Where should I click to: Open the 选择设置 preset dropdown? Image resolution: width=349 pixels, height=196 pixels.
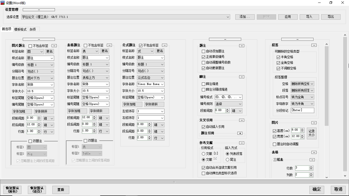point(228,17)
